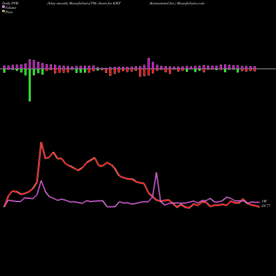
Task: Click the '28.77' price value label
Action: point(266,206)
